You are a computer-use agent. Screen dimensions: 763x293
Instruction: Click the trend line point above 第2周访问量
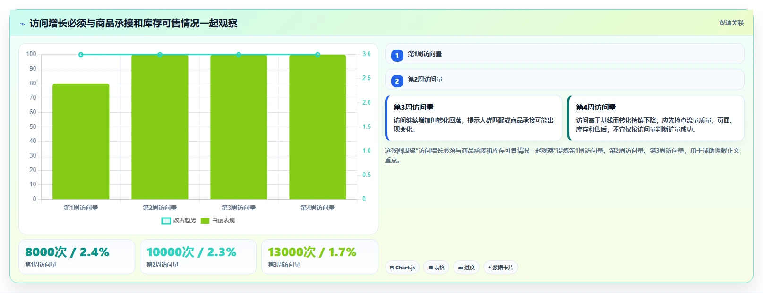(160, 55)
